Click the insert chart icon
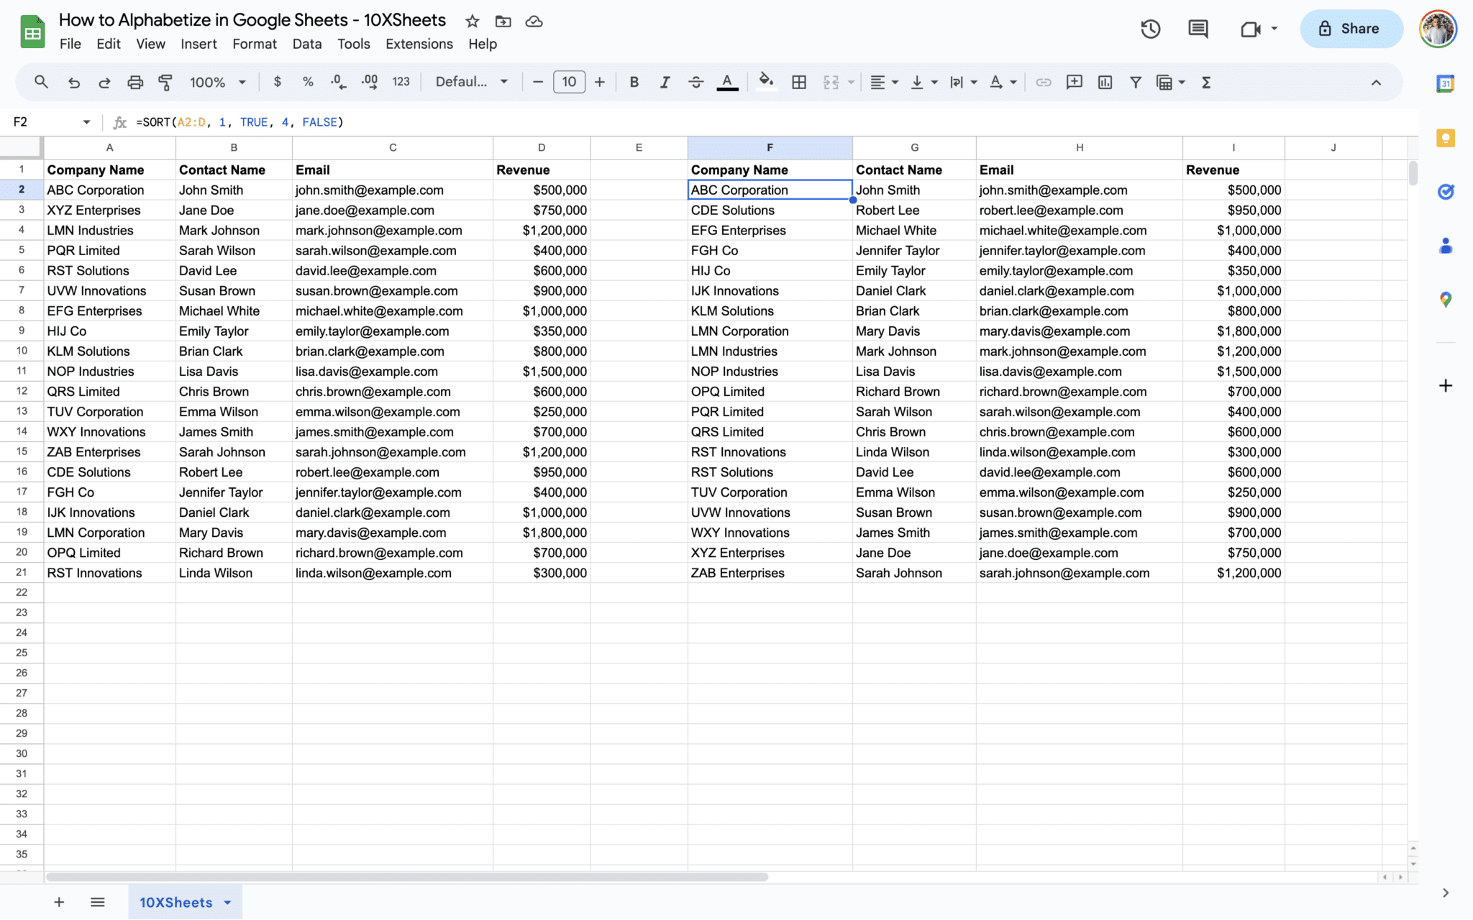1473x920 pixels. click(1105, 82)
